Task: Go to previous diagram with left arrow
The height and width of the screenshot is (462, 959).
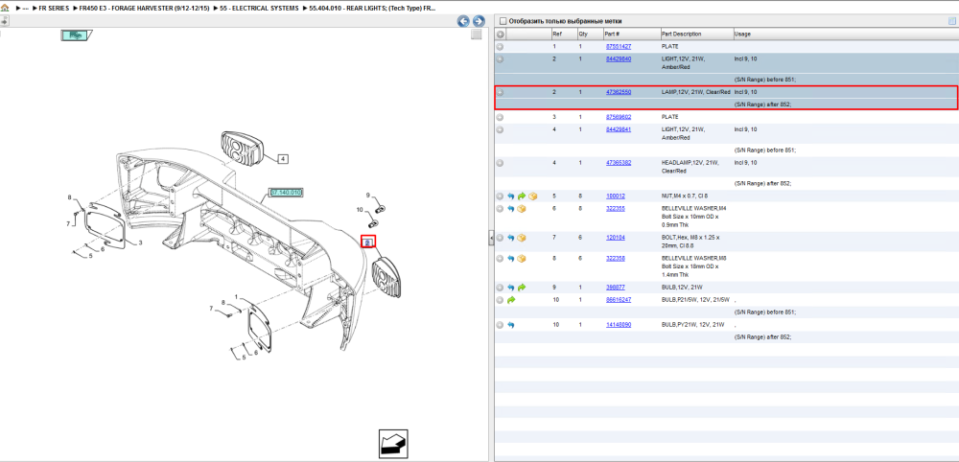Action: tap(463, 21)
